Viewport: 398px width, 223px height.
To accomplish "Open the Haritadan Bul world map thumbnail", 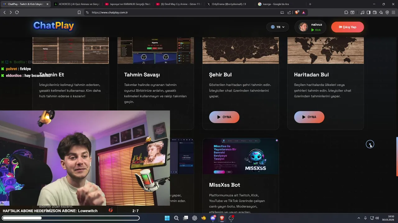I will (x=326, y=50).
